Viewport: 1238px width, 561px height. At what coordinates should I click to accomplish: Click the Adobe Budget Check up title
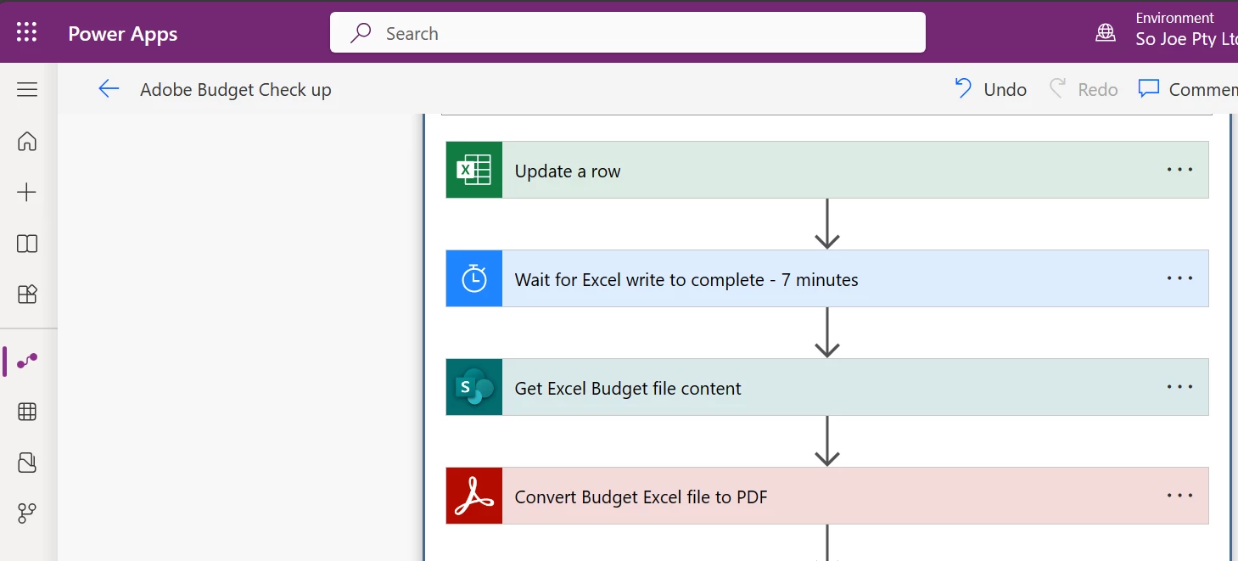pyautogui.click(x=236, y=90)
